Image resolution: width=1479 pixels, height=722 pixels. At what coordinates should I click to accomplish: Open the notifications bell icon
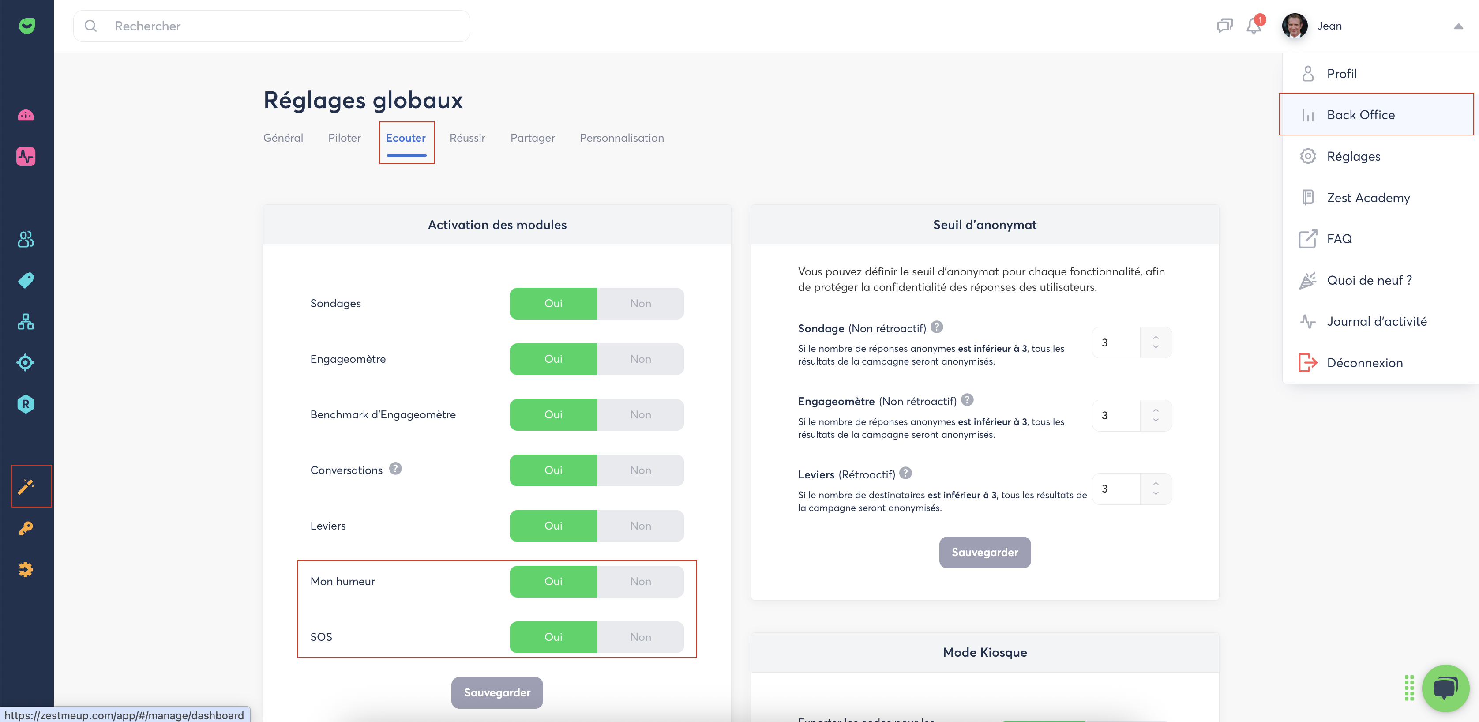pyautogui.click(x=1254, y=26)
